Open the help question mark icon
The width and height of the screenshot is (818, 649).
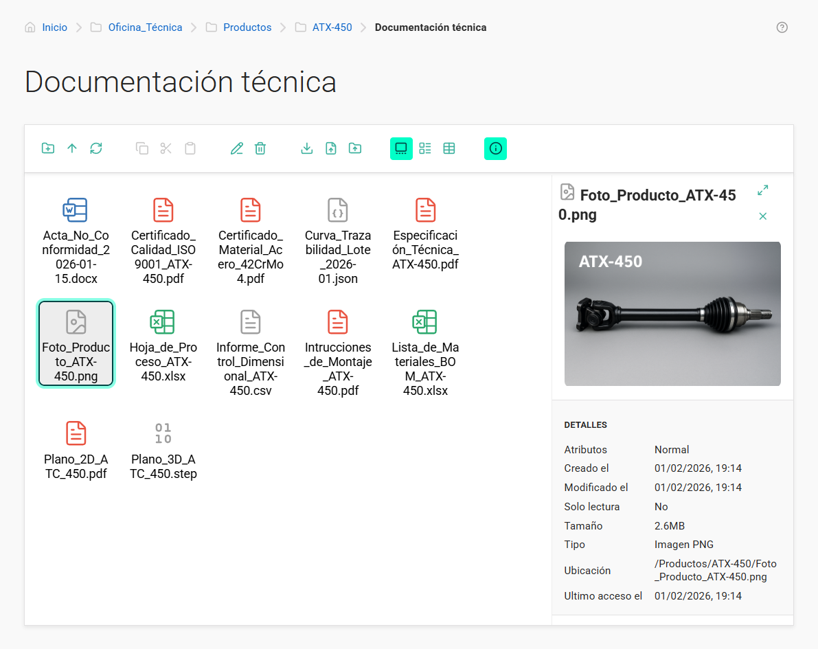pyautogui.click(x=782, y=27)
